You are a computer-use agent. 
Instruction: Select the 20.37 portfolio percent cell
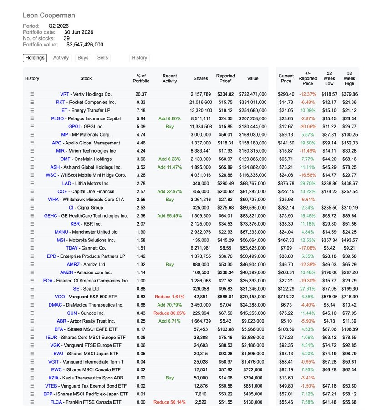pos(141,94)
